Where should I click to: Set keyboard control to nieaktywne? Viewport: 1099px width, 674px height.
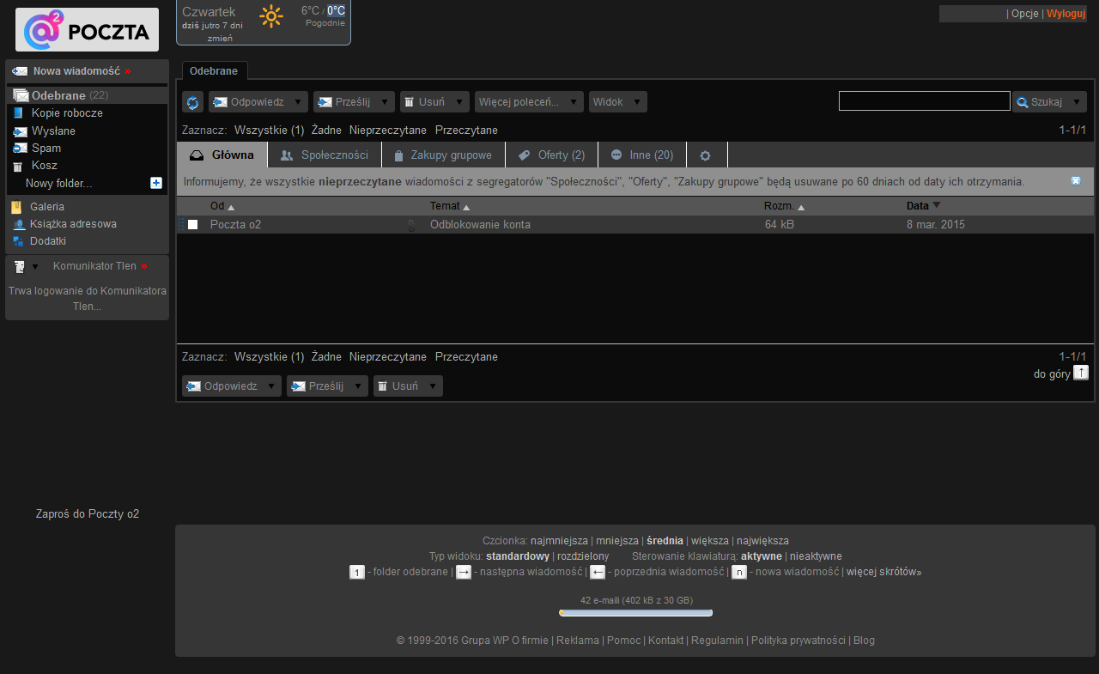[x=816, y=556]
